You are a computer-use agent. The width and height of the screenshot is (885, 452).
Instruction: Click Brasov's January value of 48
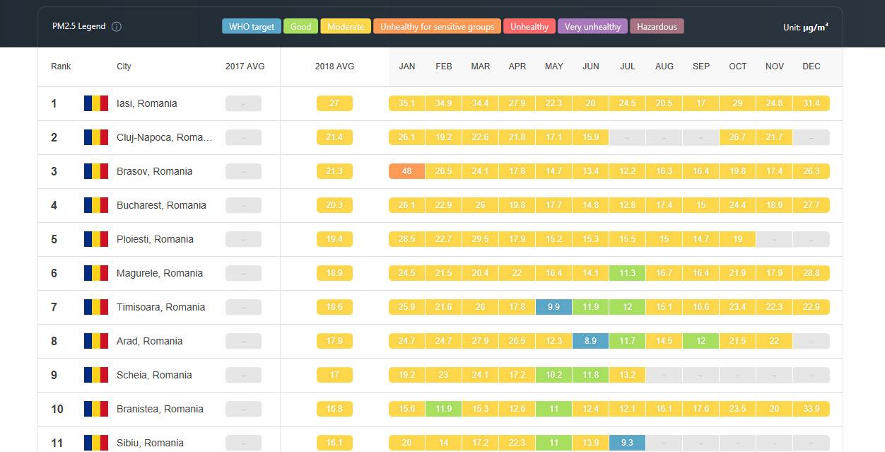coord(406,171)
